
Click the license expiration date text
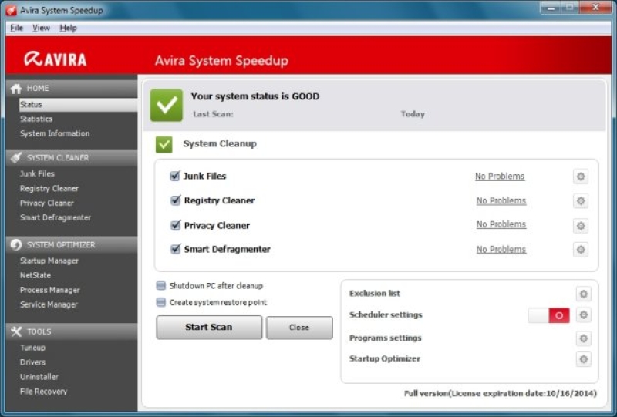(x=501, y=393)
